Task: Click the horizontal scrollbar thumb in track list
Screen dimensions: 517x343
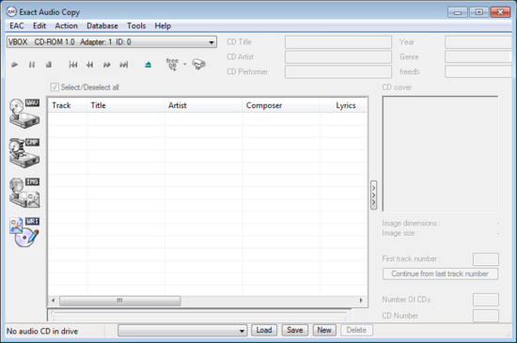Action: click(119, 301)
